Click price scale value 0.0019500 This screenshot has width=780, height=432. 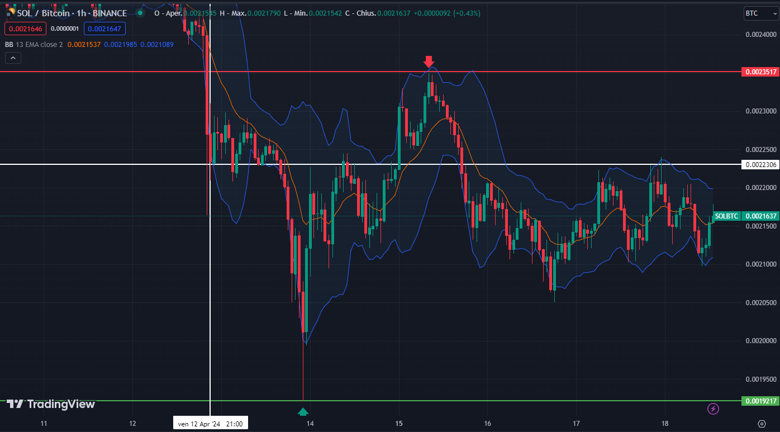[x=761, y=379]
